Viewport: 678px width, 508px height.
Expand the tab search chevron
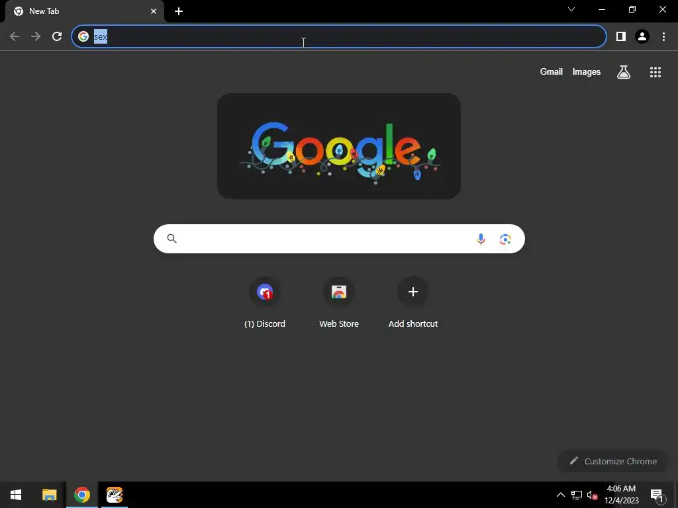[571, 9]
